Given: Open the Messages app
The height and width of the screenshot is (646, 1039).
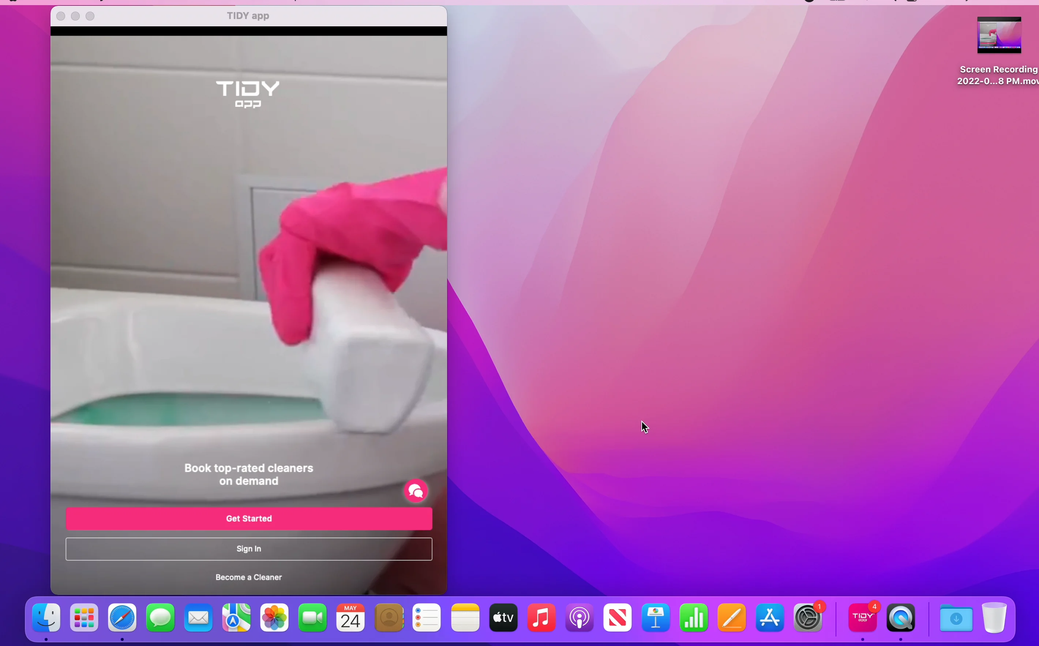Looking at the screenshot, I should coord(160,618).
